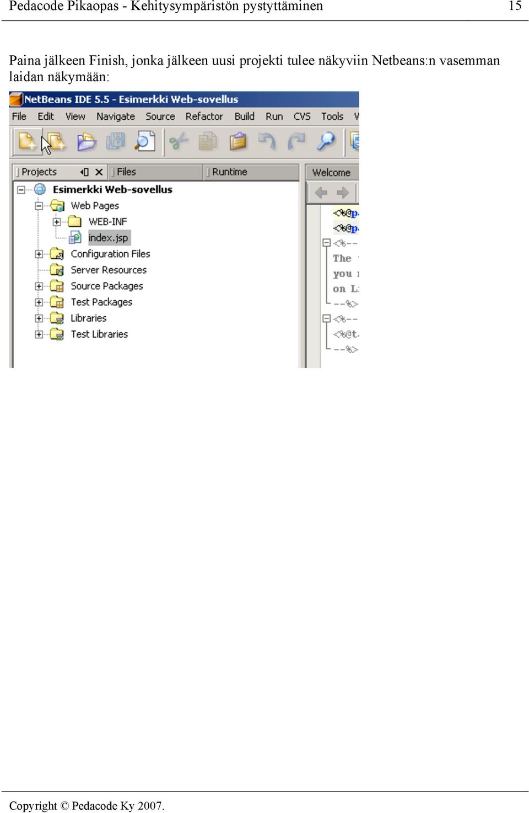This screenshot has width=529, height=813.
Task: Click the Web Pages folder icon
Action: pyautogui.click(x=57, y=206)
